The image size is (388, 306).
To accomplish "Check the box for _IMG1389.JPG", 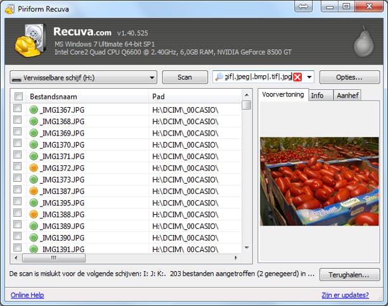I will [17, 224].
